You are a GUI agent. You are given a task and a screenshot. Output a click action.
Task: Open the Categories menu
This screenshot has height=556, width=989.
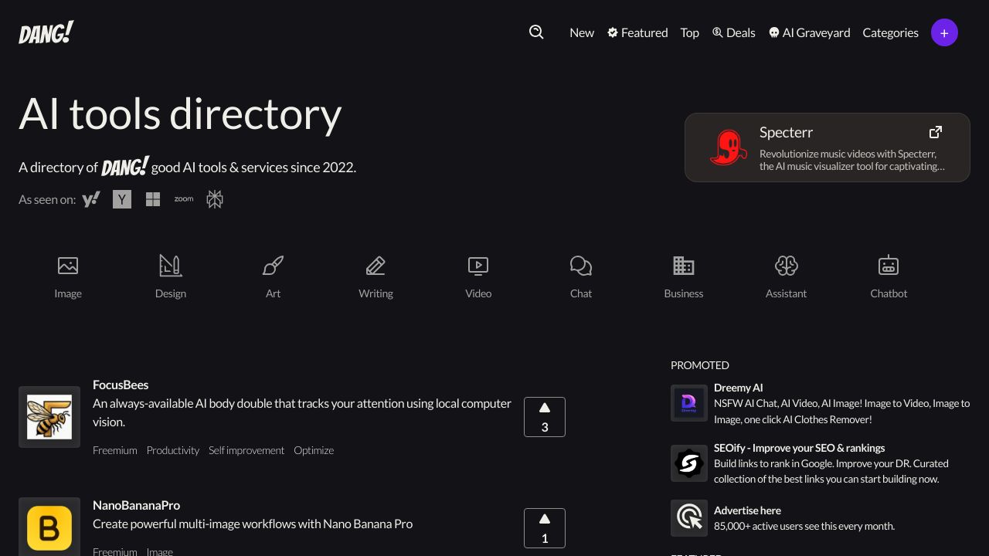click(890, 32)
